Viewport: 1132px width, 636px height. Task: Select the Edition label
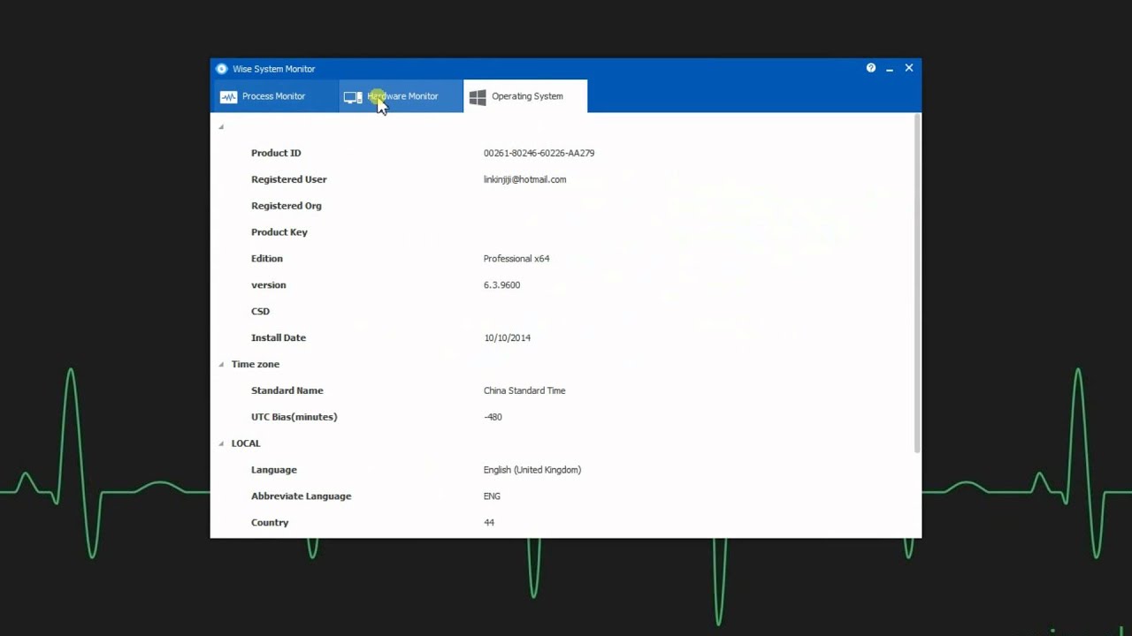(267, 259)
